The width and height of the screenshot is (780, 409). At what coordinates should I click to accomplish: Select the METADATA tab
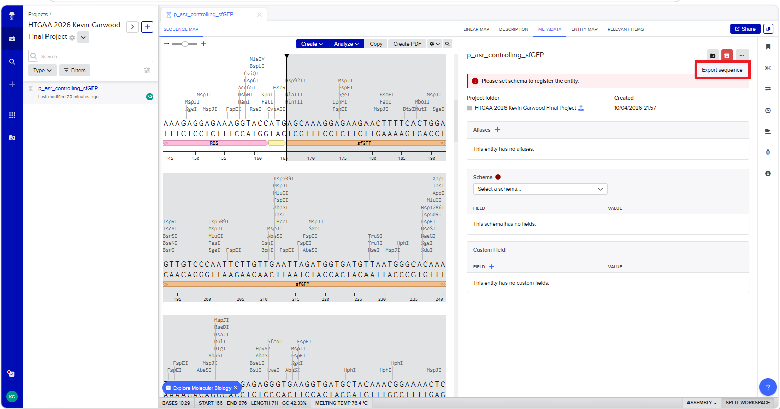pos(549,29)
